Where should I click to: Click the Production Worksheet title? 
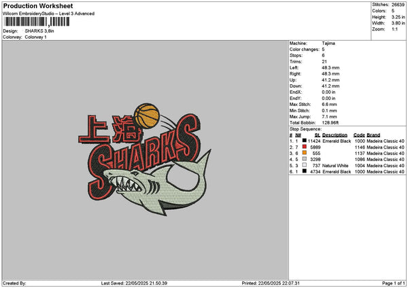38,5
